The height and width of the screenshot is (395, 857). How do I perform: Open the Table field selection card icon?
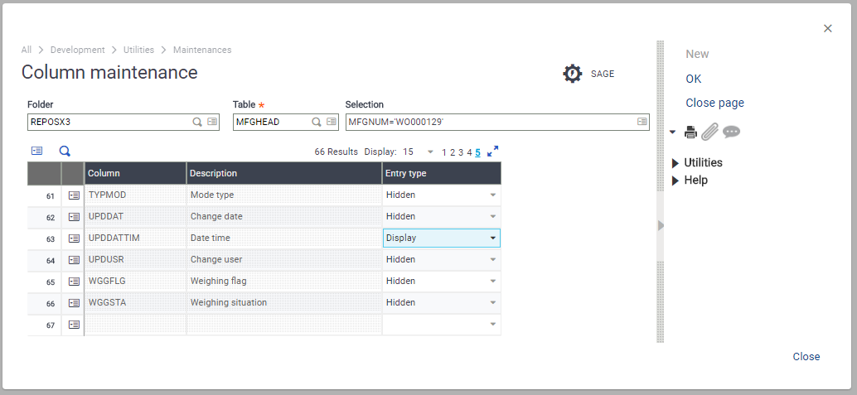coord(332,122)
